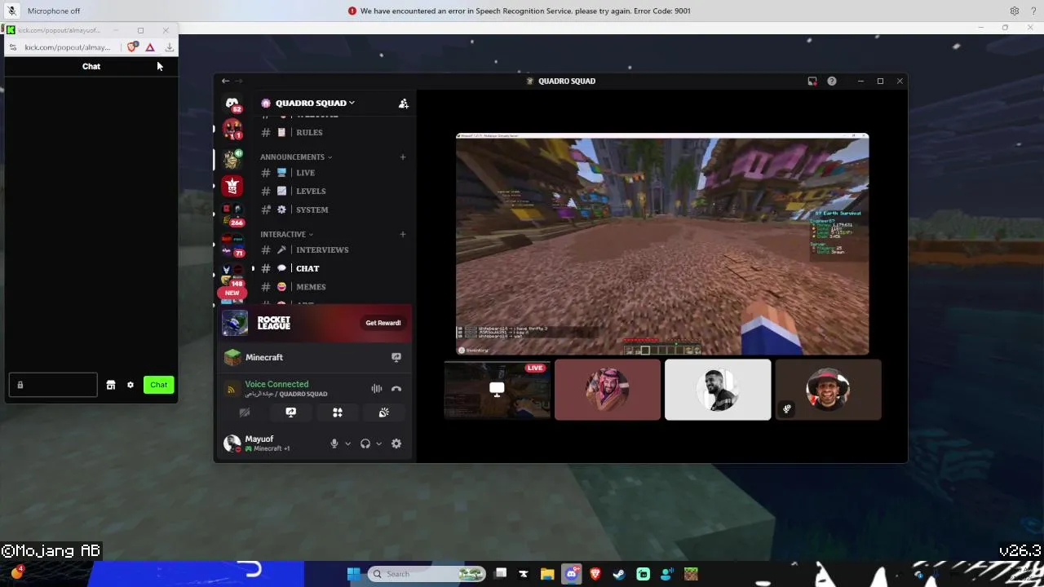Click the Kick chat message input field
1044x587 pixels.
tap(53, 385)
